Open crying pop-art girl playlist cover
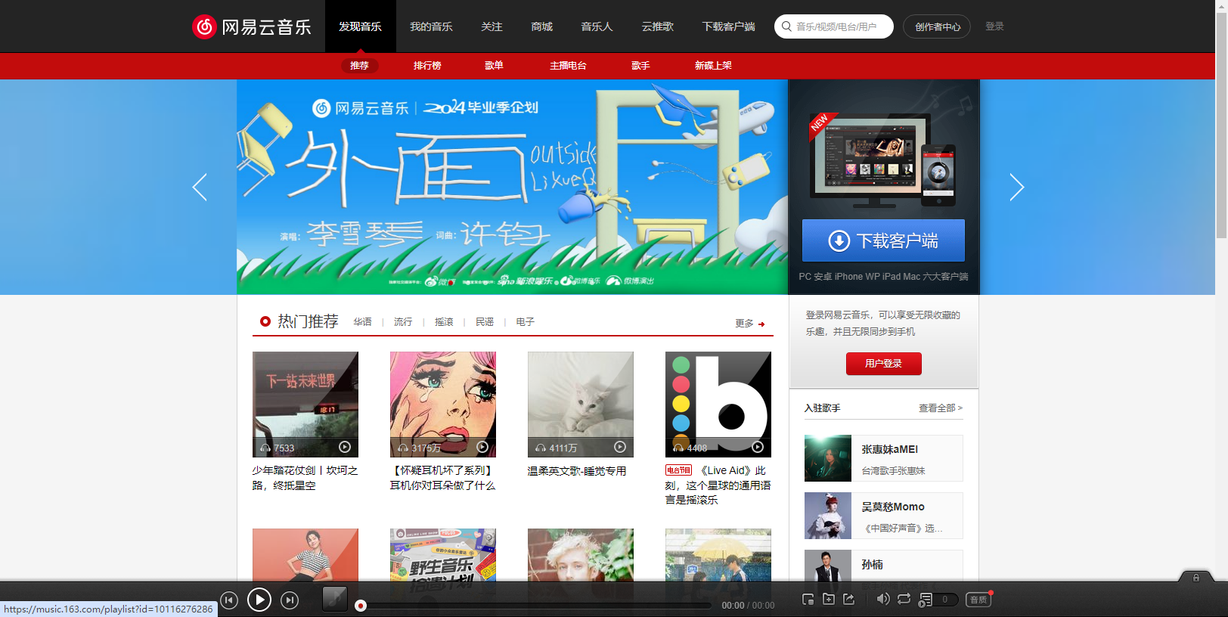Viewport: 1228px width, 617px height. click(443, 405)
